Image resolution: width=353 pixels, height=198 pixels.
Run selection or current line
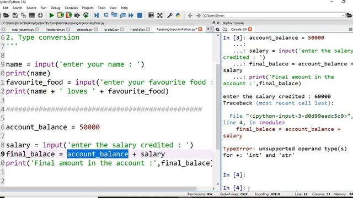(77, 15)
